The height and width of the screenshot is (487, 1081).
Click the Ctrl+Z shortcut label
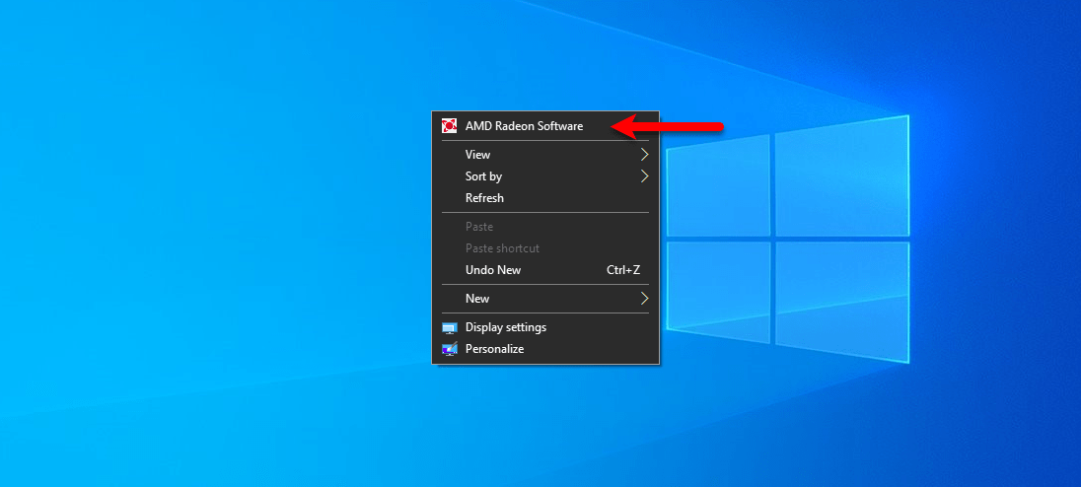[623, 270]
